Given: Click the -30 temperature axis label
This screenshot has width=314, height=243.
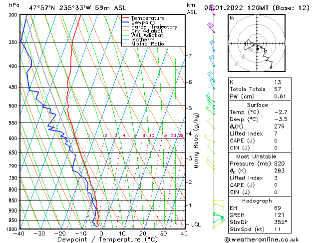Looking at the screenshot, I should tap(39, 233).
